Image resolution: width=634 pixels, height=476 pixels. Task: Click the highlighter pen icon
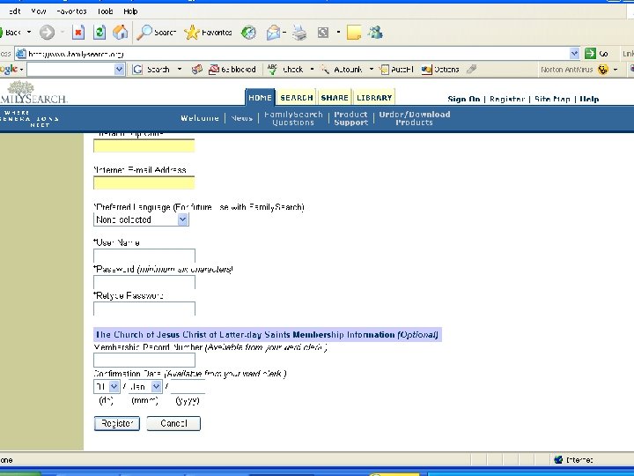(x=471, y=70)
